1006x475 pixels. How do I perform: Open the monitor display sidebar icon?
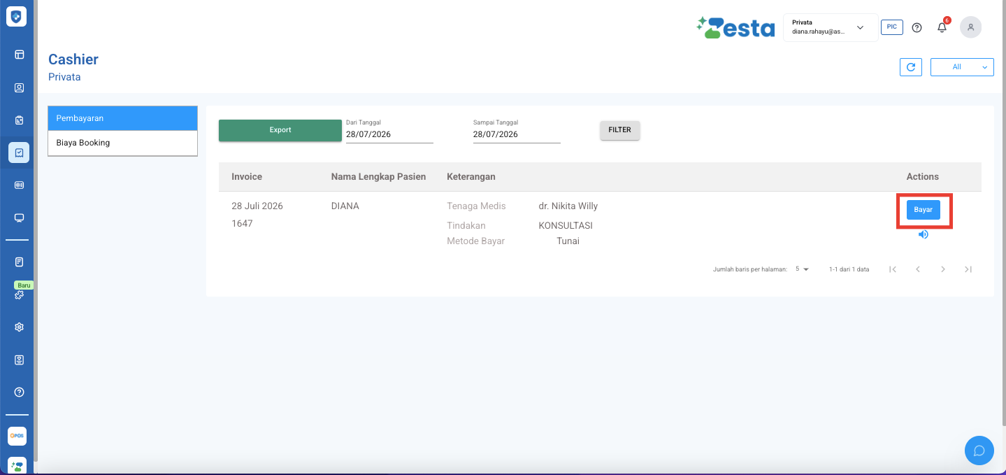(x=19, y=218)
